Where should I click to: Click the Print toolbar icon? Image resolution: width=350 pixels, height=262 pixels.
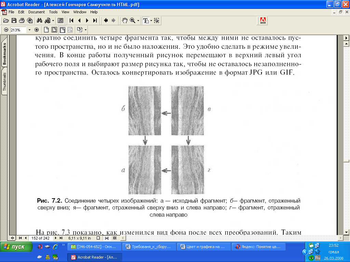[22, 21]
